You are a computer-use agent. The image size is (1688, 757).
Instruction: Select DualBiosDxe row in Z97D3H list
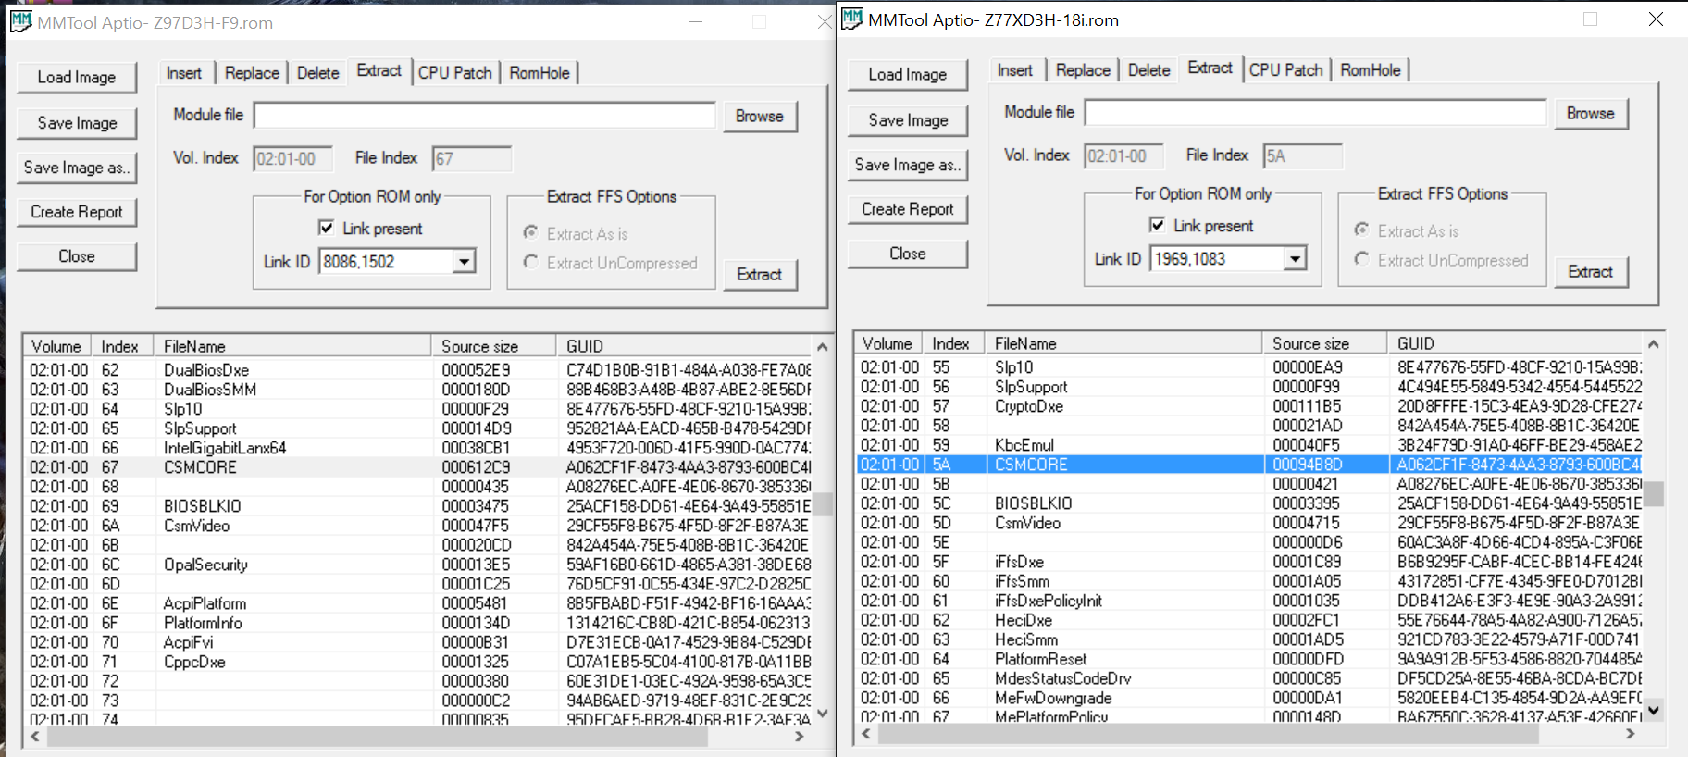(x=418, y=370)
